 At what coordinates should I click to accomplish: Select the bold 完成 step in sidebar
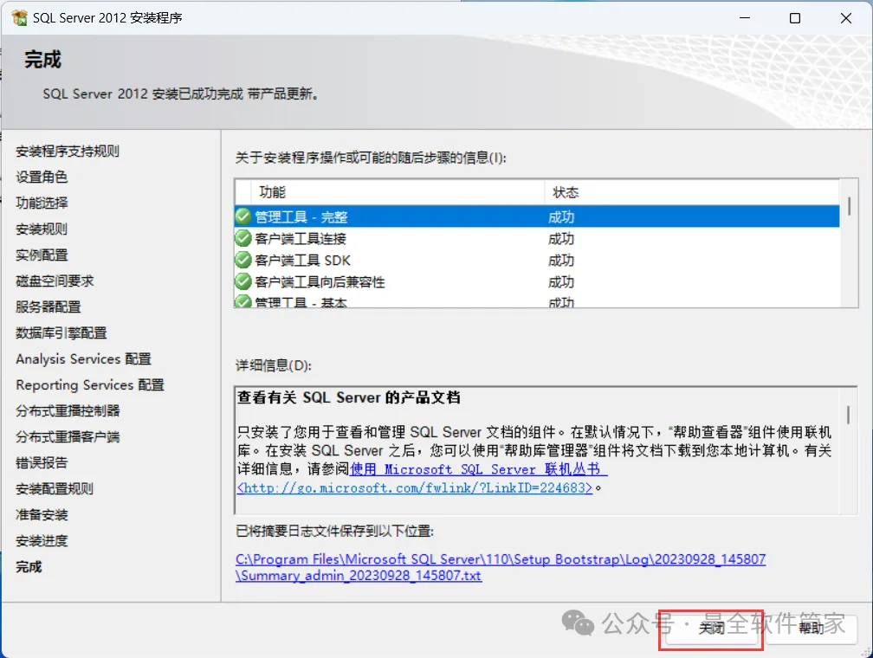pyautogui.click(x=29, y=567)
